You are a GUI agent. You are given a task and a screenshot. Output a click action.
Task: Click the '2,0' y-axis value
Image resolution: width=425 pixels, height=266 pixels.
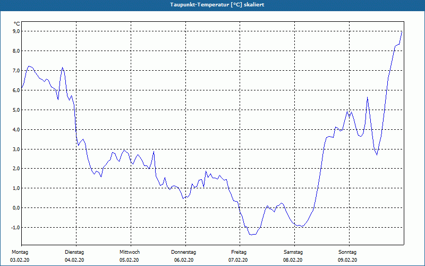point(16,169)
